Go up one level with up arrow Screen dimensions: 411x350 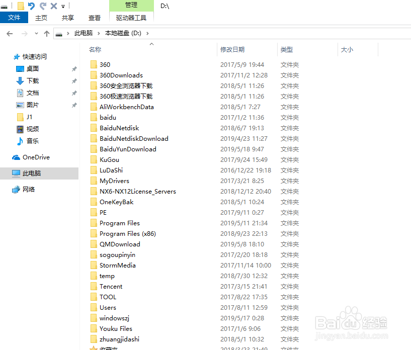coord(47,34)
